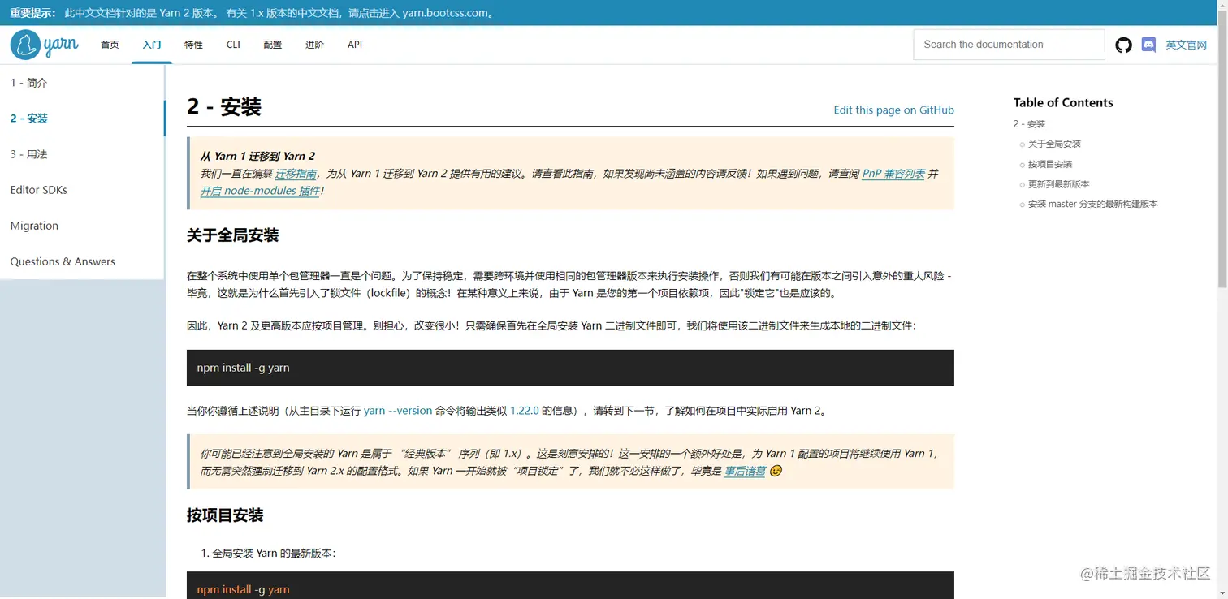The width and height of the screenshot is (1228, 599).
Task: Click Edit this page on GitHub
Action: (893, 110)
